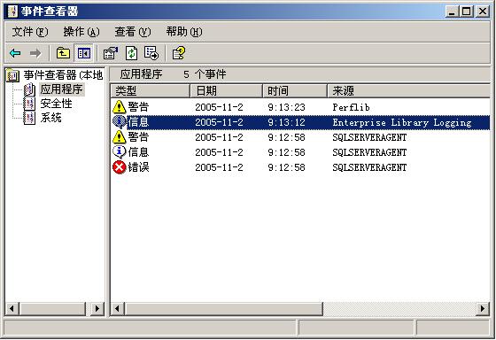Click info icon of SQLSERVERAGENT 信息 row

119,152
